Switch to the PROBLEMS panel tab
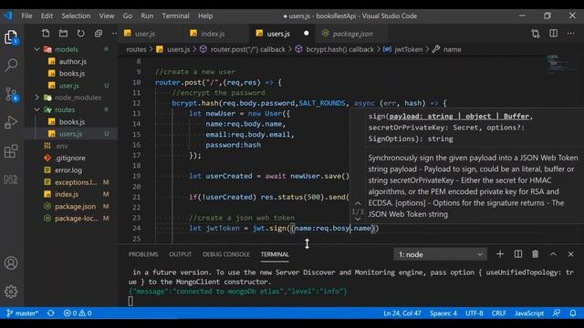584x328 pixels. 143,254
